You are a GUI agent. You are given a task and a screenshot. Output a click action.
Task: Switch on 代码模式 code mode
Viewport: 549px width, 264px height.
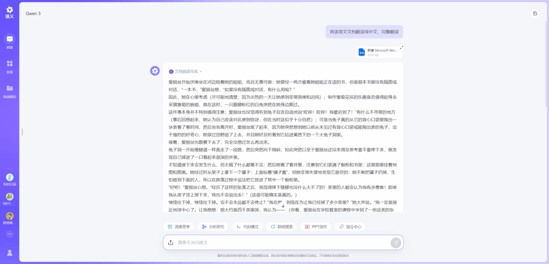coord(247,227)
